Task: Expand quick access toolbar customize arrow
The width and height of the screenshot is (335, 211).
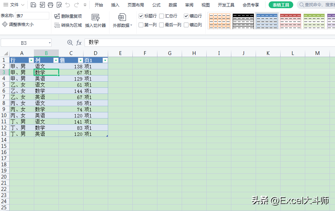Action: (85, 5)
